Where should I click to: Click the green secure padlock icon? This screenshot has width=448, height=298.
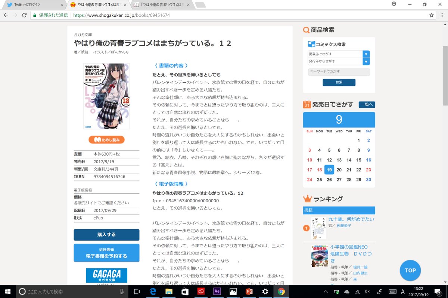tap(35, 15)
